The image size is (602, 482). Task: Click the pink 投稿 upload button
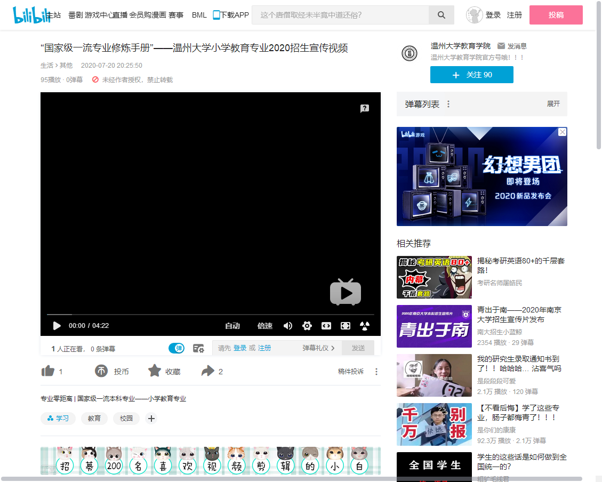click(x=556, y=15)
